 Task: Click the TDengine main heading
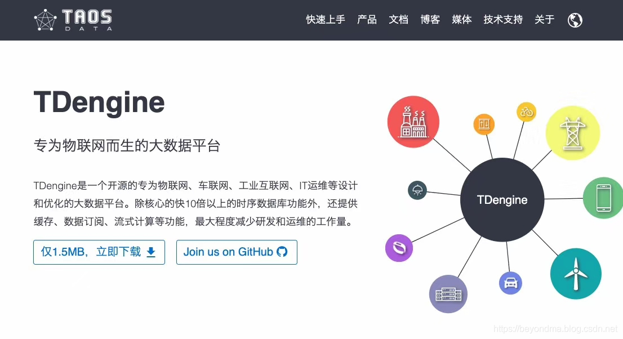[x=99, y=103]
